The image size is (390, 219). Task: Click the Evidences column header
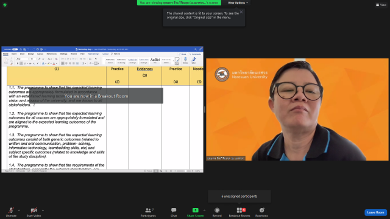coord(145,69)
